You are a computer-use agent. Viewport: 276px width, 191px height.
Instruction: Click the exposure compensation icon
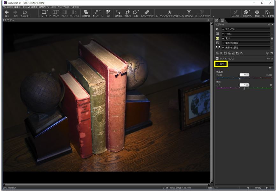[x=217, y=34]
